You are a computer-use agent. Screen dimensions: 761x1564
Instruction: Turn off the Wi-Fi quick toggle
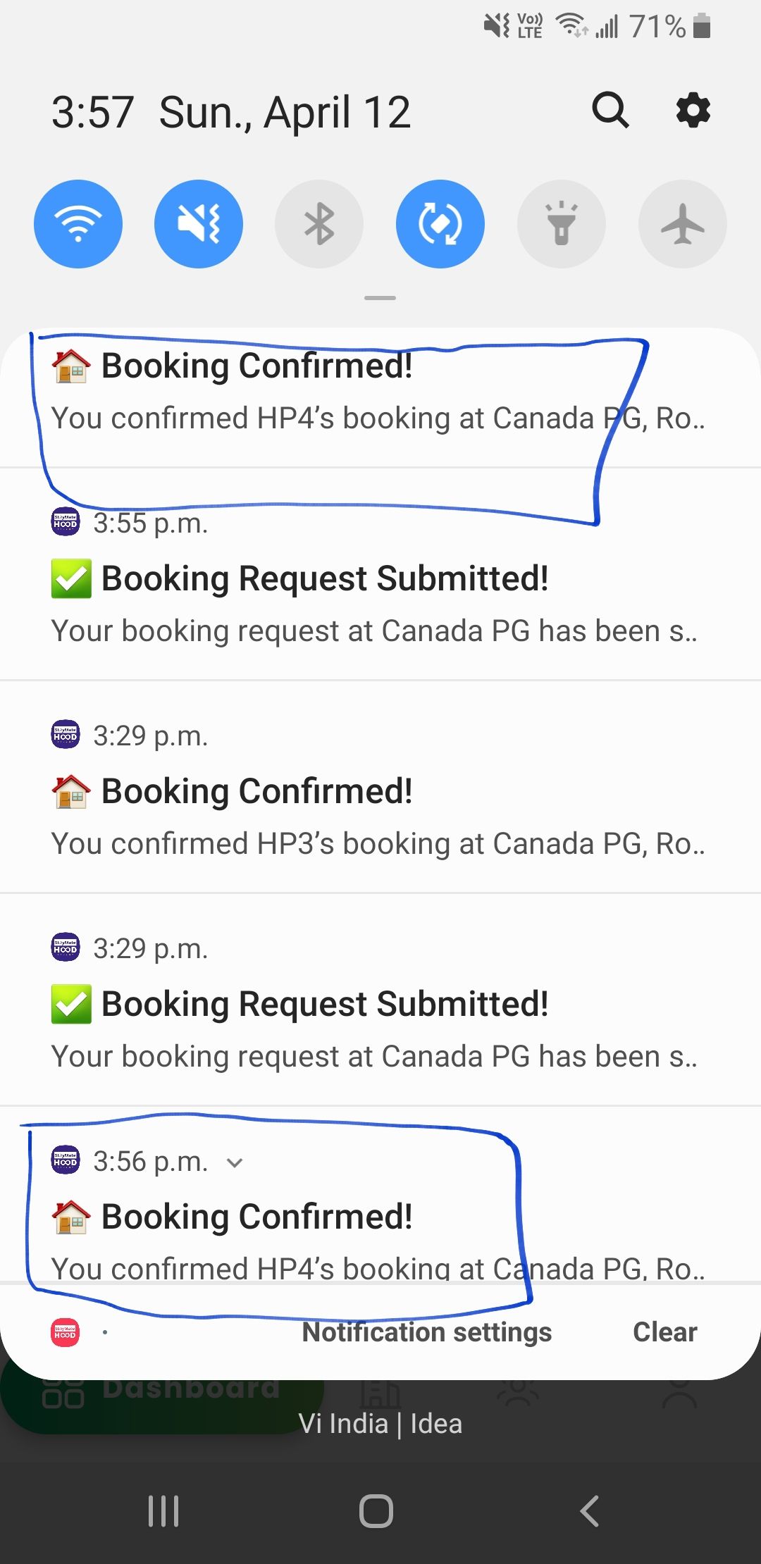click(78, 224)
